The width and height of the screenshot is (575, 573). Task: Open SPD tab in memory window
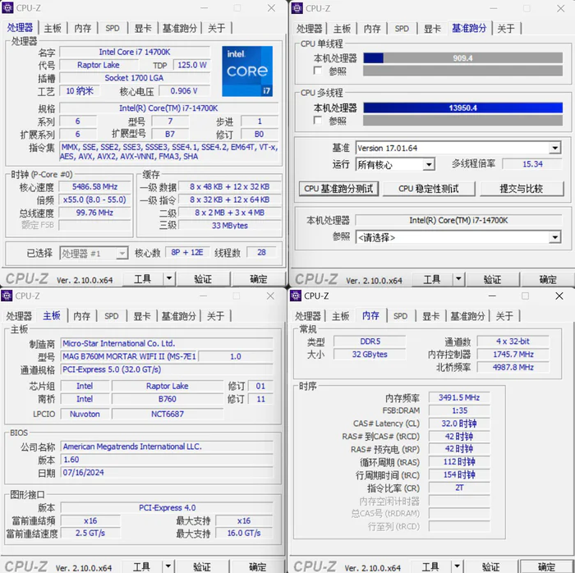(x=400, y=316)
